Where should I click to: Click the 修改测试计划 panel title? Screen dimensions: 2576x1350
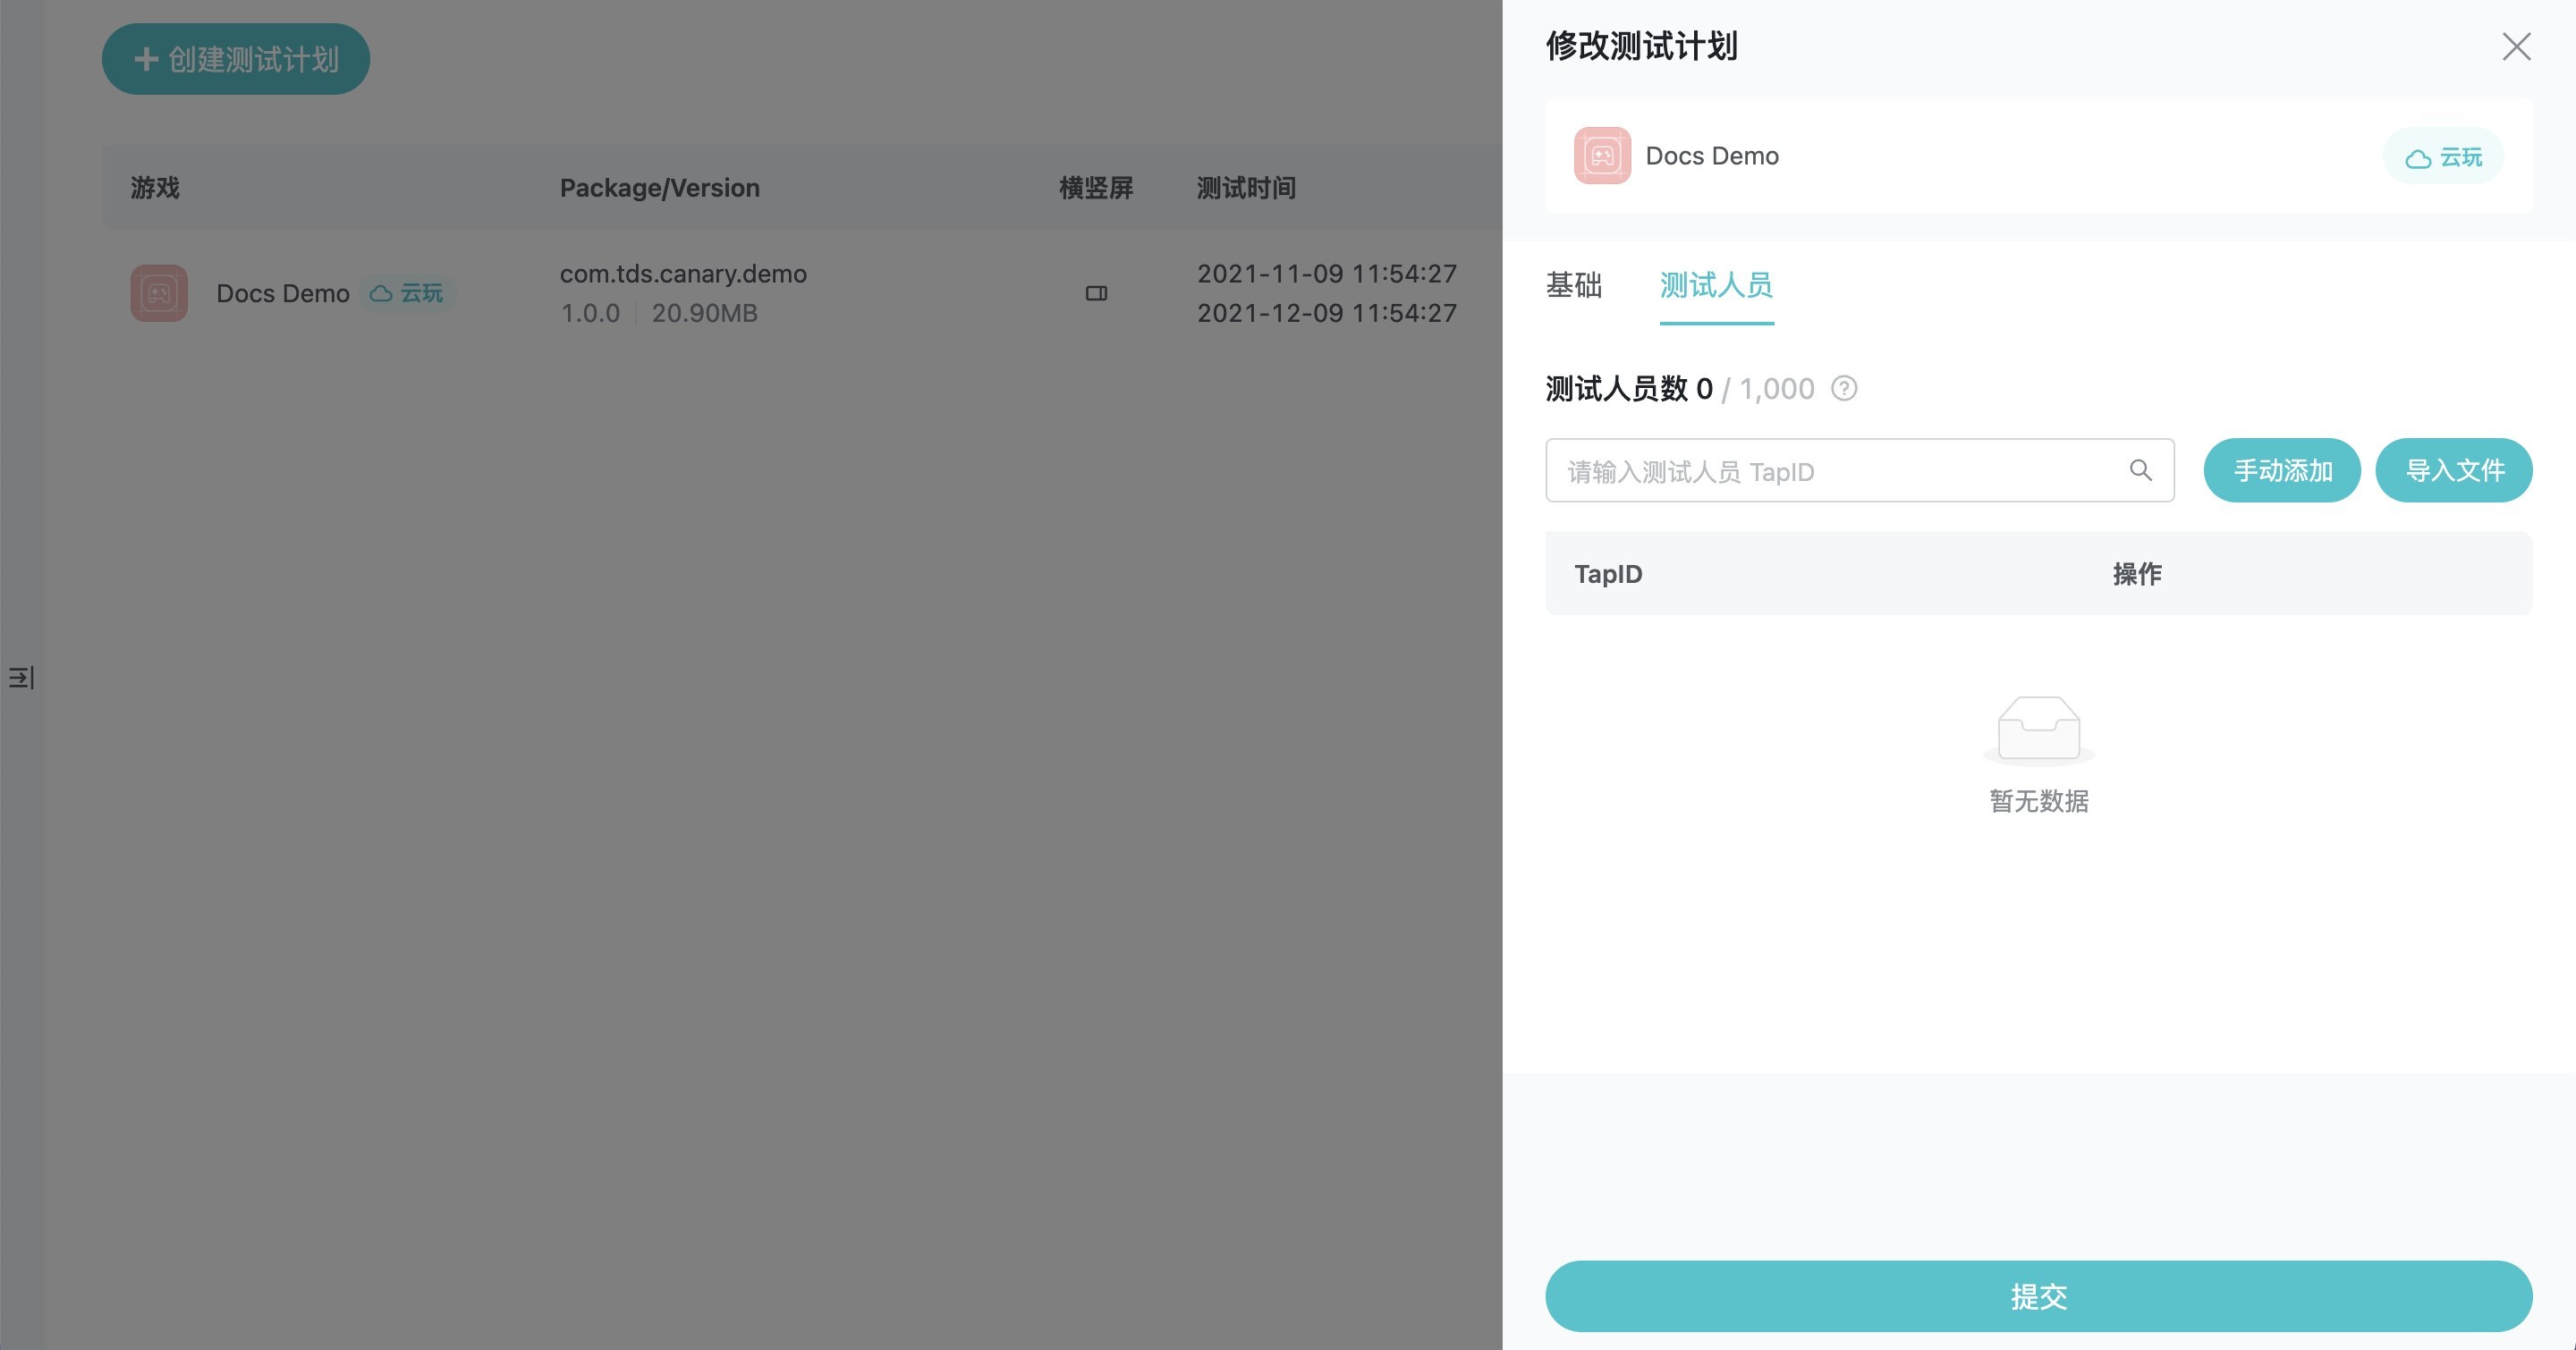(1642, 46)
